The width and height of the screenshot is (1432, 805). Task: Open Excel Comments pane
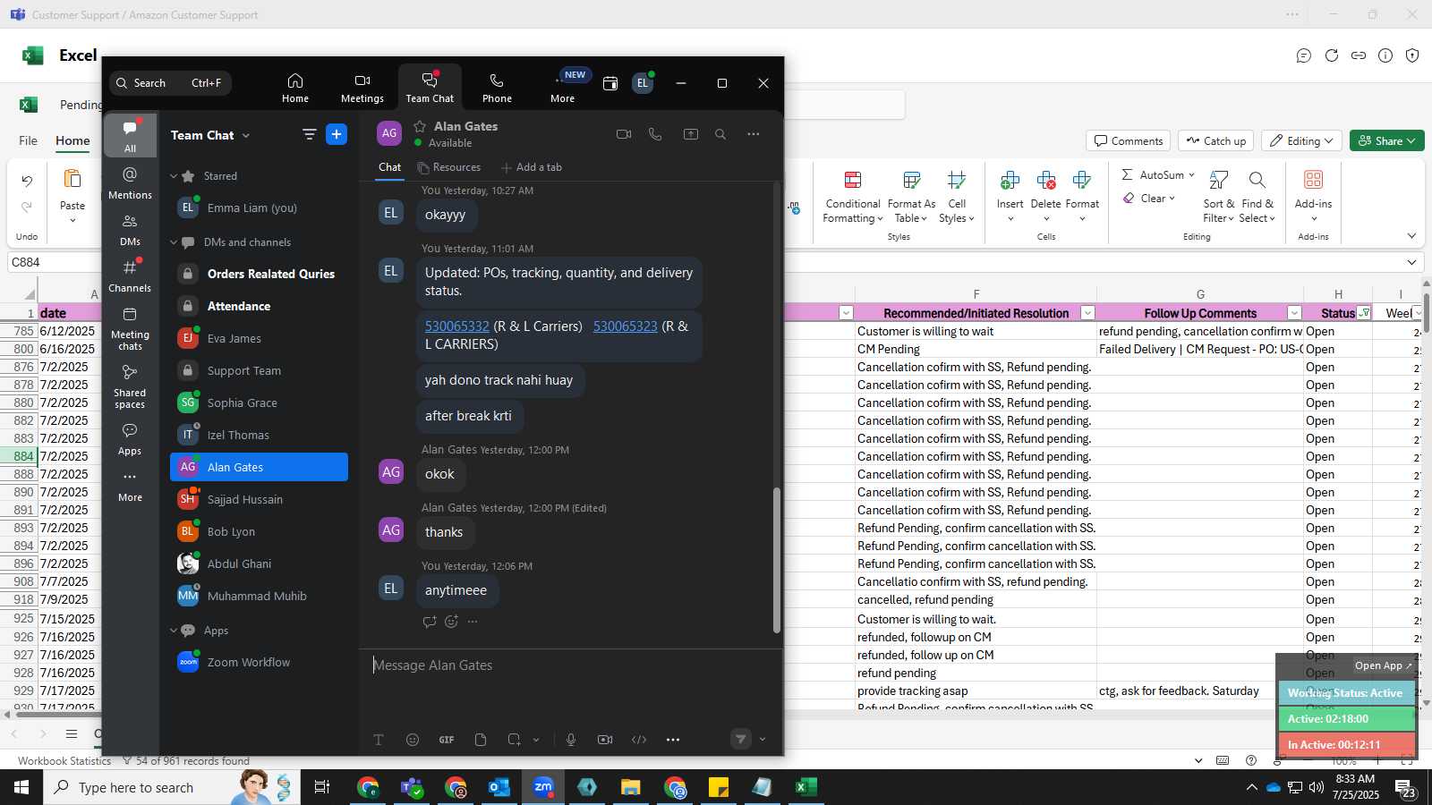[x=1128, y=141]
